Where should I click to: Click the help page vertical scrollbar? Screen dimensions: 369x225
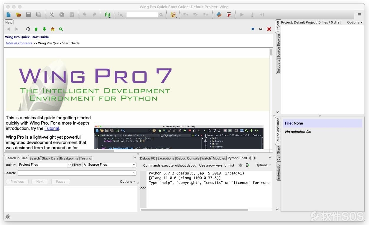[x=271, y=52]
